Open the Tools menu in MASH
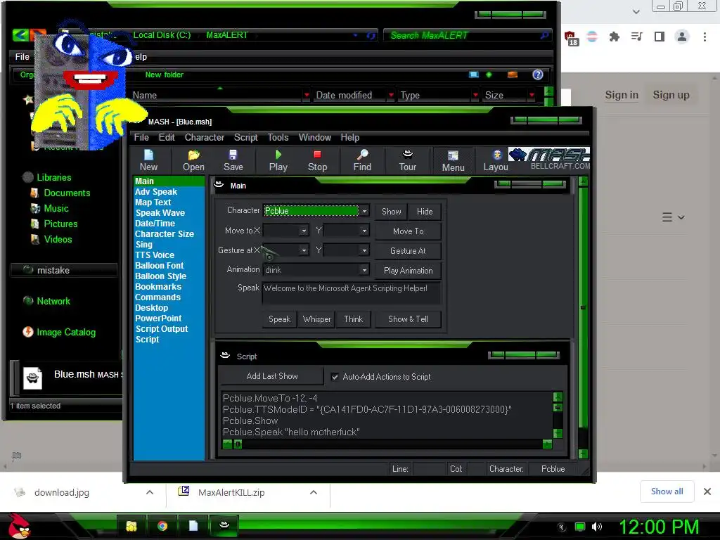720x540 pixels. tap(278, 137)
